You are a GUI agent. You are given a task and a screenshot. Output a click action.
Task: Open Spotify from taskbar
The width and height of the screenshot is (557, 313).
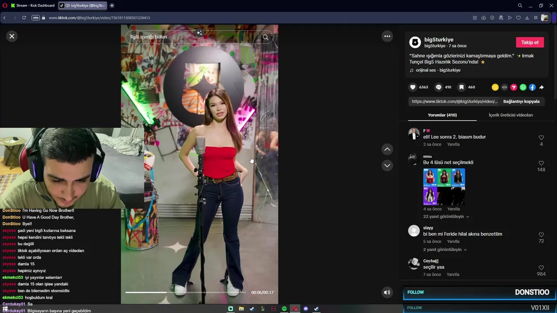pos(284,309)
